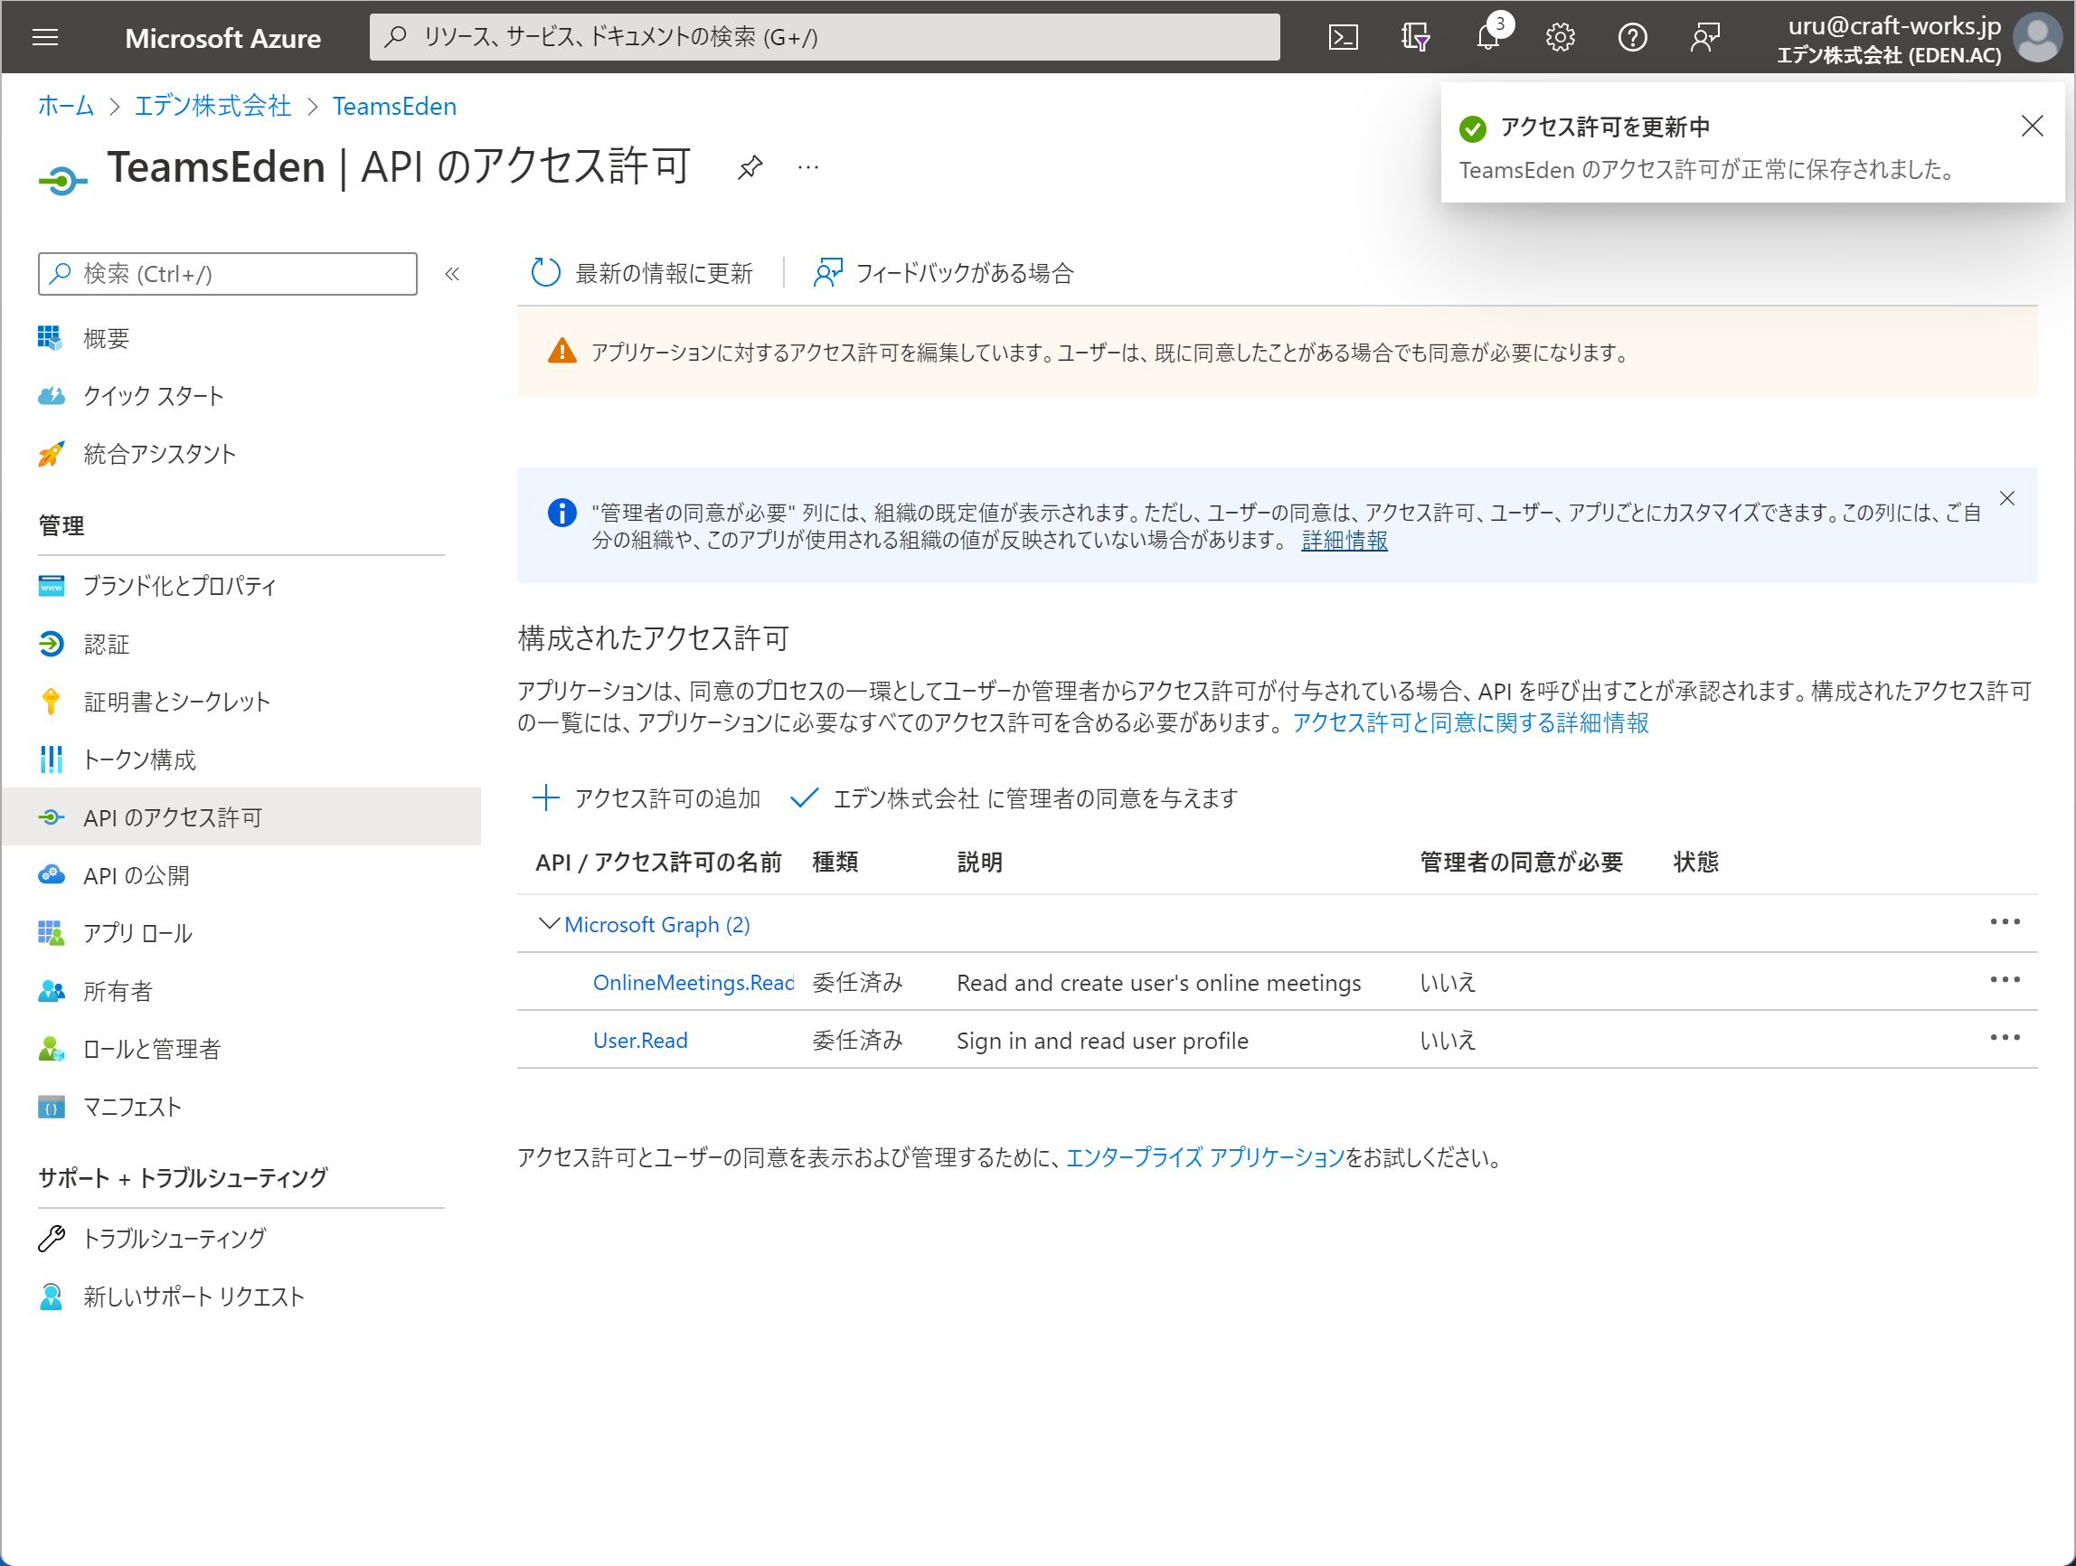Click the Microsoft Azure logo text
The height and width of the screenshot is (1566, 2076).
click(x=222, y=39)
